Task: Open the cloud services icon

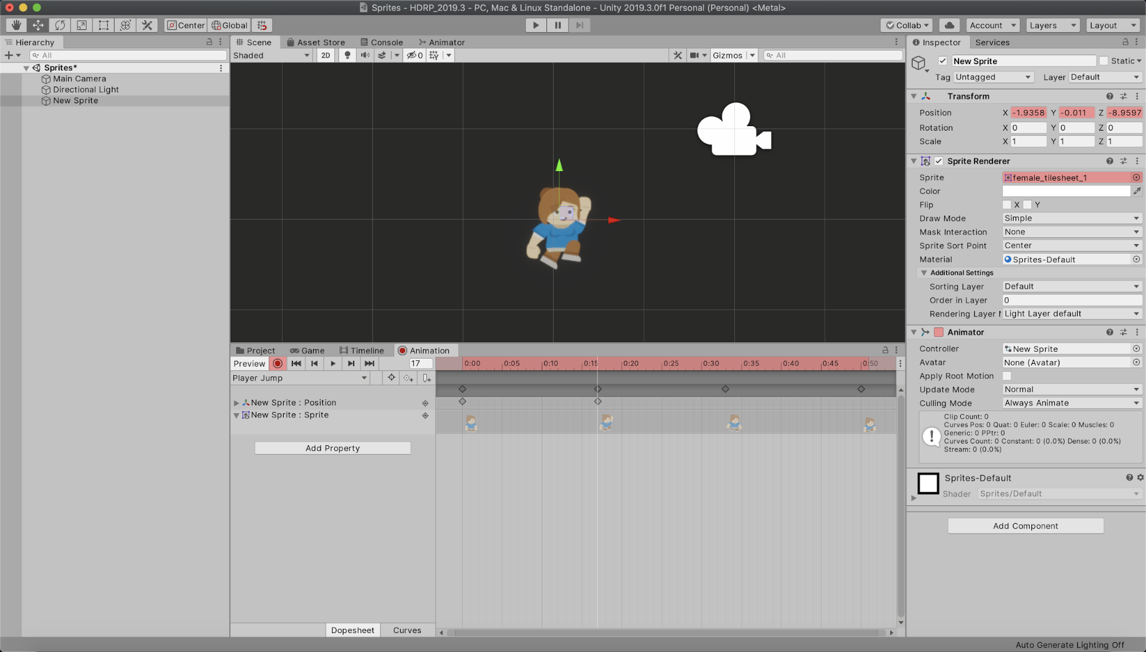Action: [949, 25]
